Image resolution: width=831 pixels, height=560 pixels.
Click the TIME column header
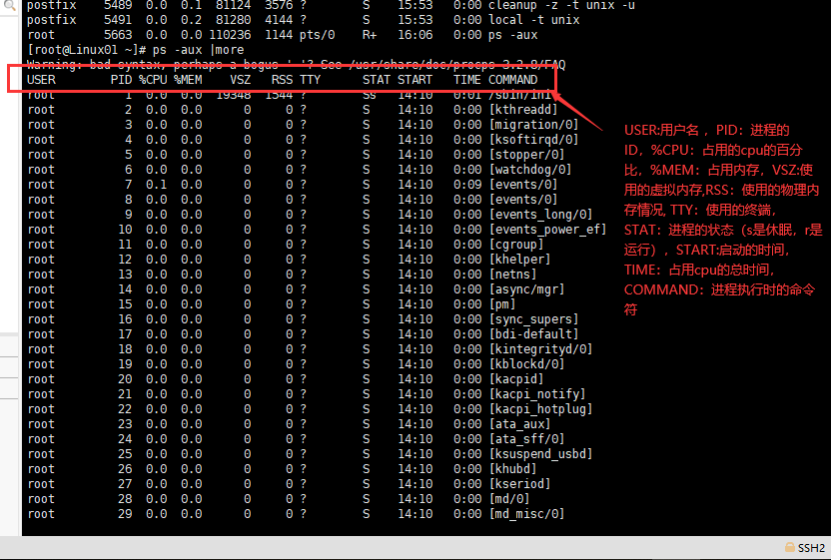467,80
